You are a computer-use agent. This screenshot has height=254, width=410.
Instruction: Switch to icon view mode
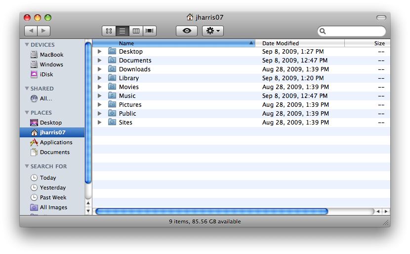click(109, 31)
